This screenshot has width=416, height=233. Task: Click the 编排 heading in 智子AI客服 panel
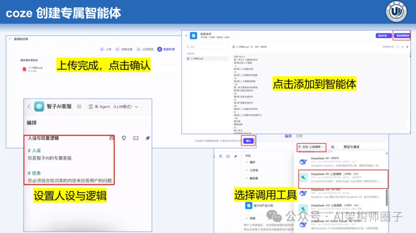pyautogui.click(x=32, y=123)
